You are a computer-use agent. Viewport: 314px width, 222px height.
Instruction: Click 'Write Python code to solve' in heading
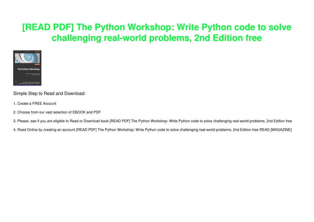[234, 27]
